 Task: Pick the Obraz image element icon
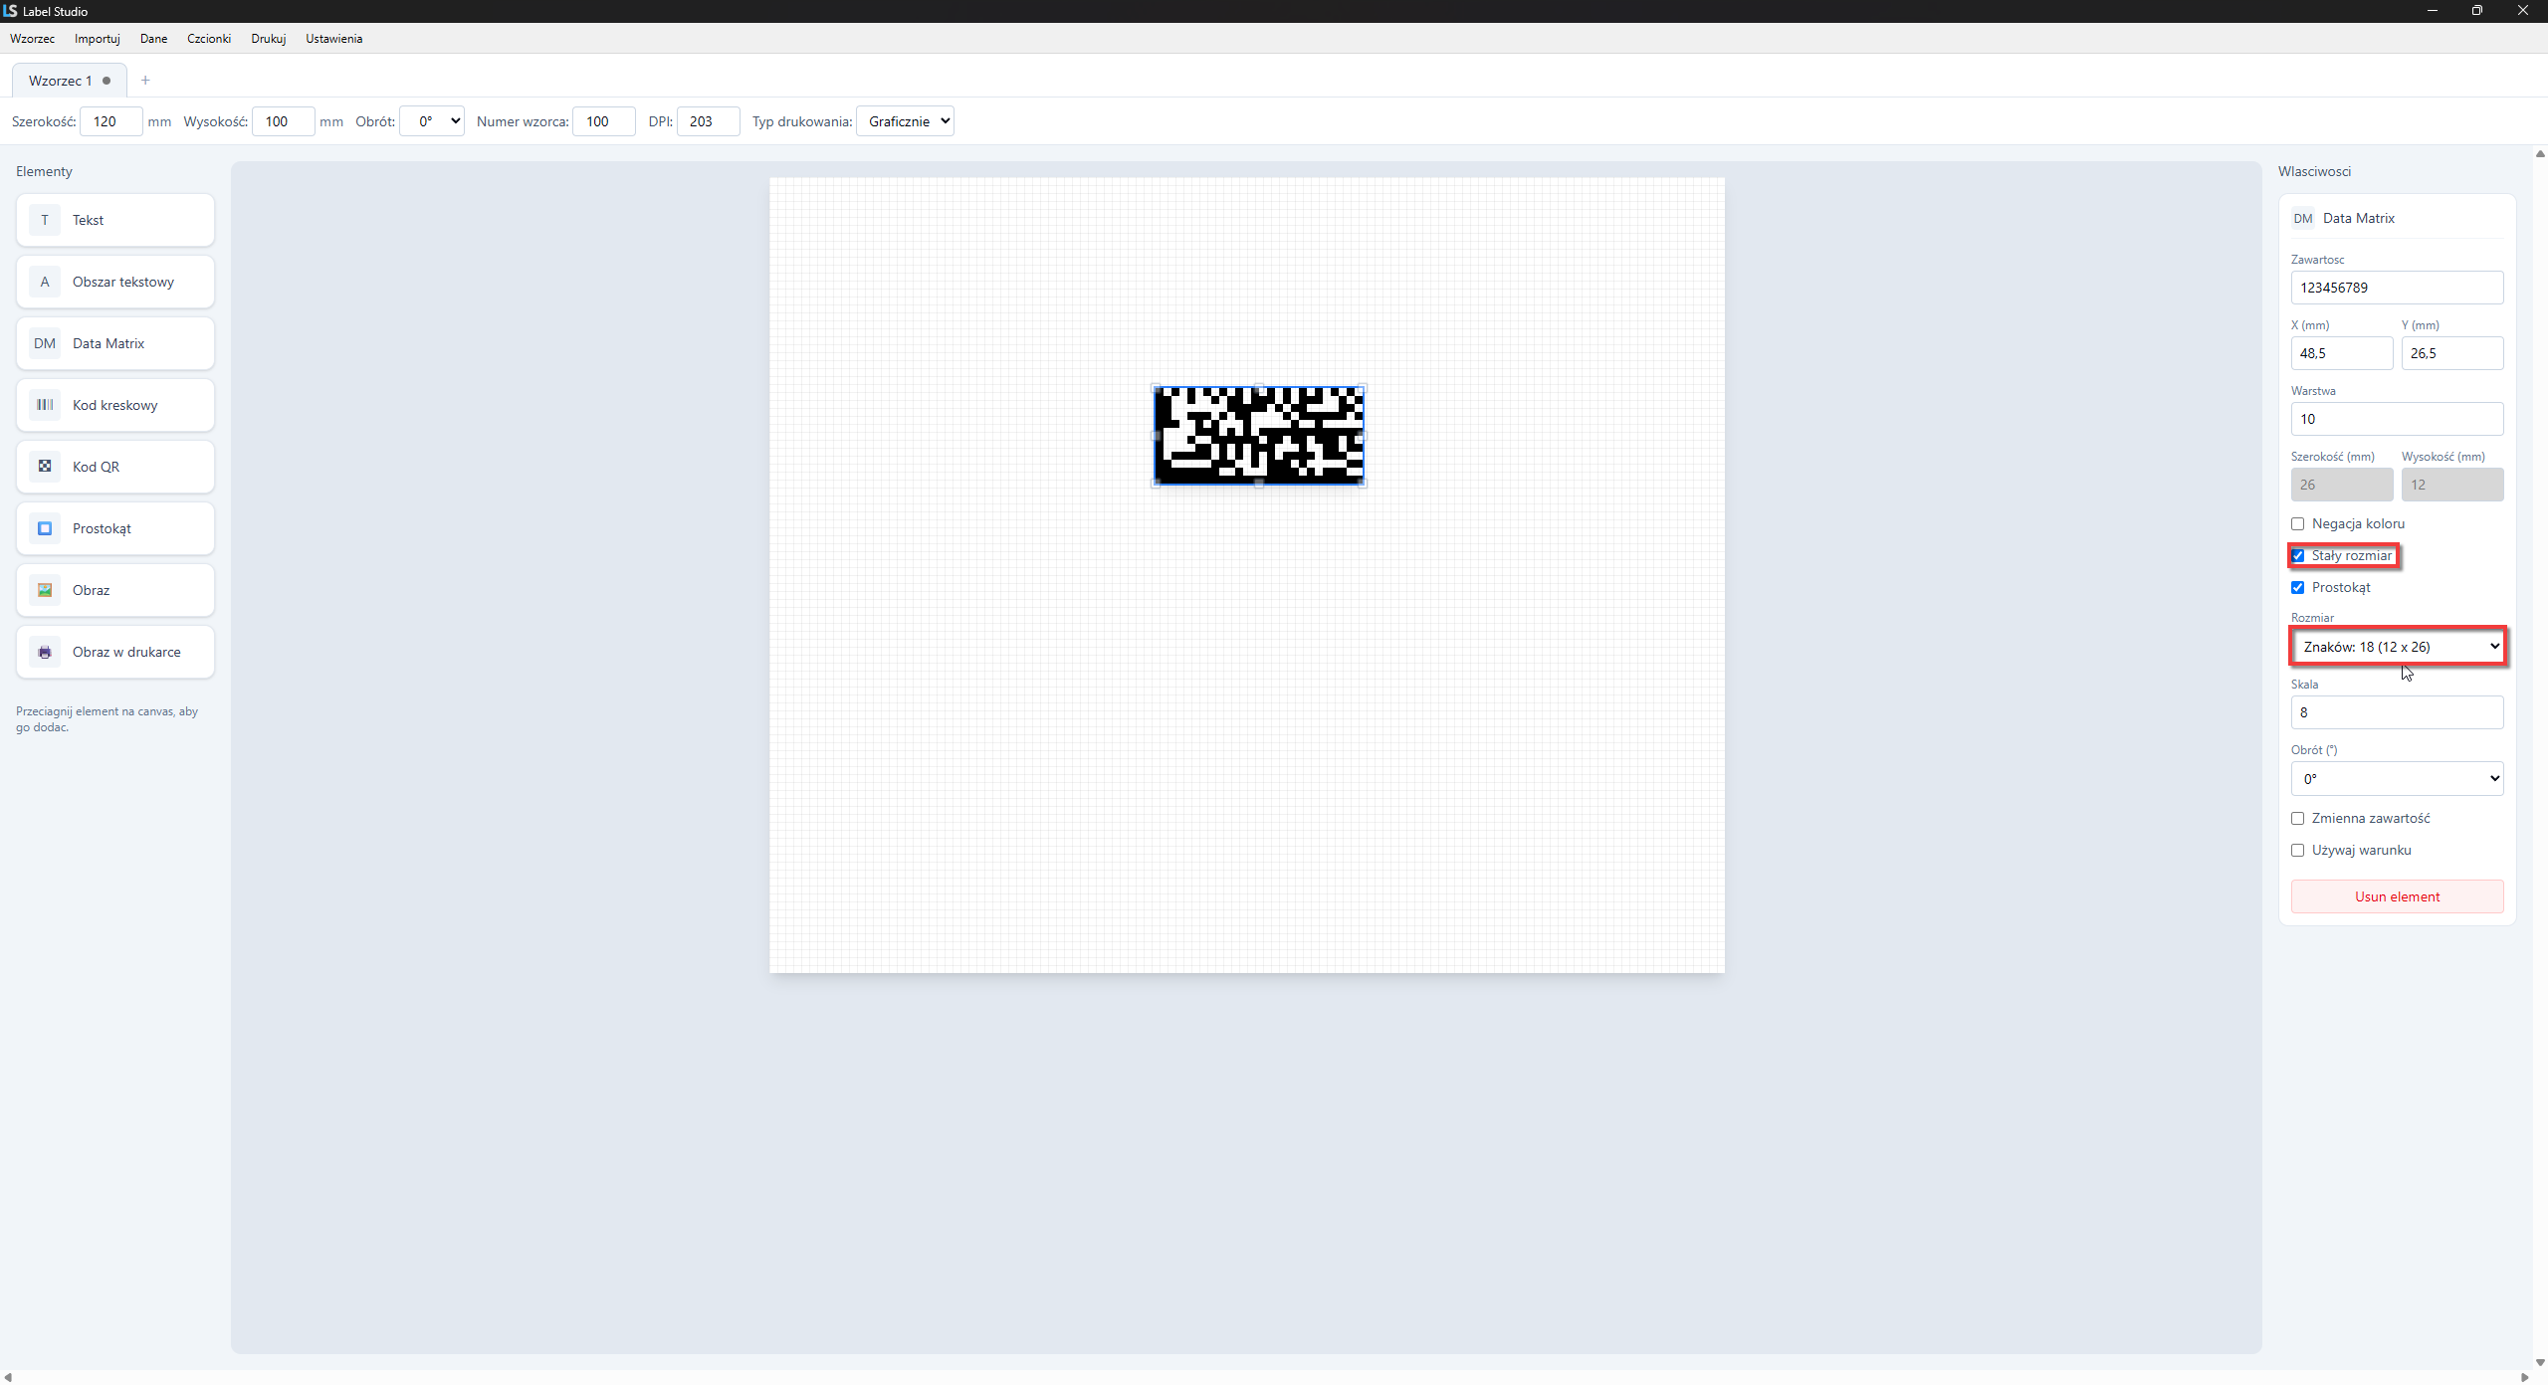pyautogui.click(x=45, y=590)
